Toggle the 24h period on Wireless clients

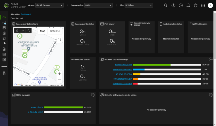[x=211, y=59]
